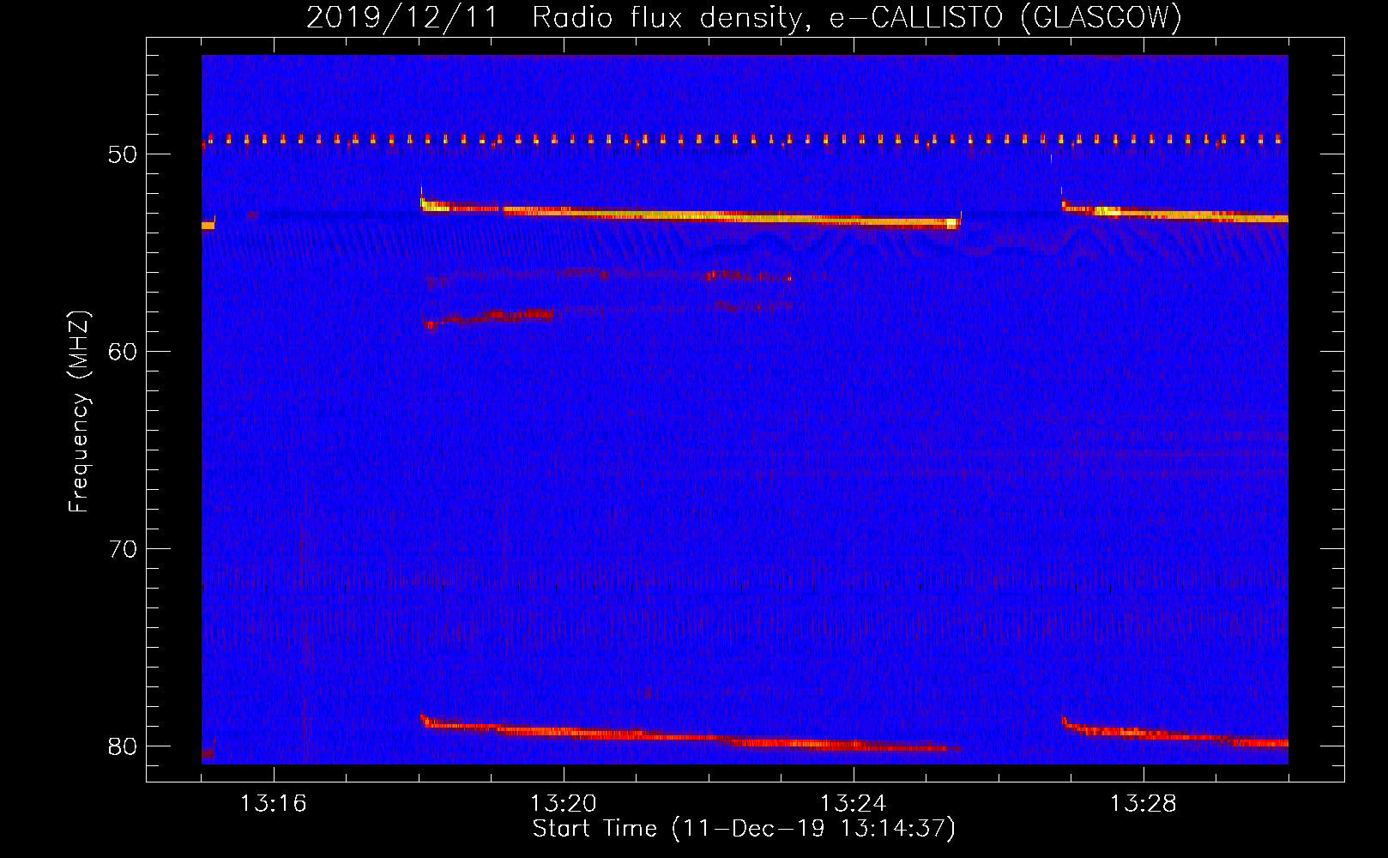Screen dimensions: 1388x858
Task: Click the bright yellow emission band near 53 MHz
Action: (x=691, y=214)
